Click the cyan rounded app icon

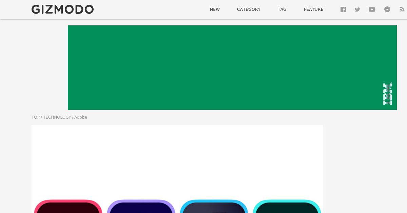287,206
